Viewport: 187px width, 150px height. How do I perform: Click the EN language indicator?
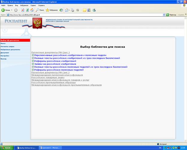[160, 148]
